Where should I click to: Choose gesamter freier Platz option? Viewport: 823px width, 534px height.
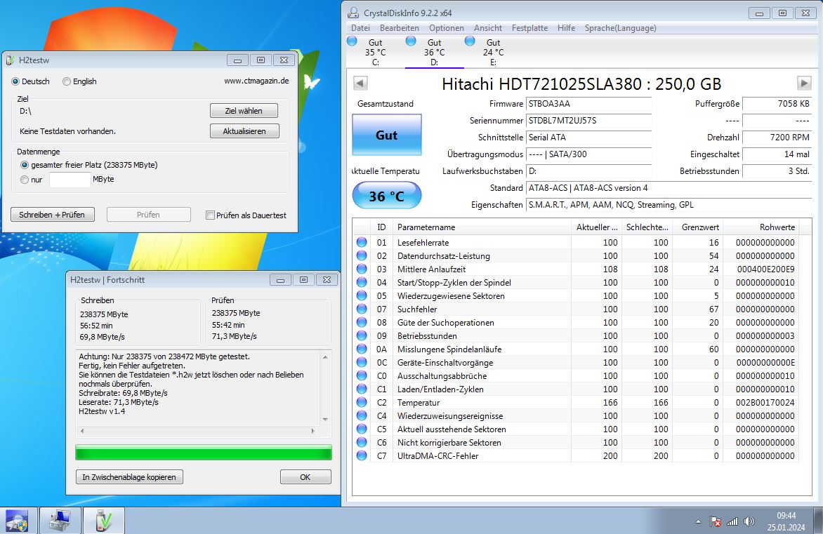coord(89,165)
